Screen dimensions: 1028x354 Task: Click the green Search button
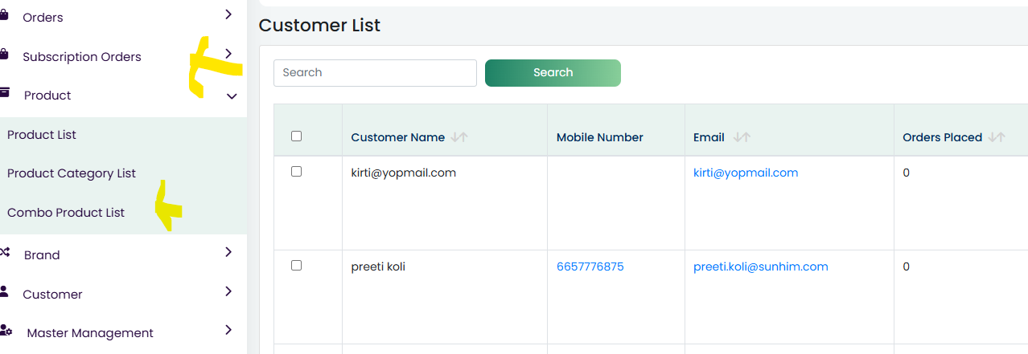pyautogui.click(x=553, y=72)
